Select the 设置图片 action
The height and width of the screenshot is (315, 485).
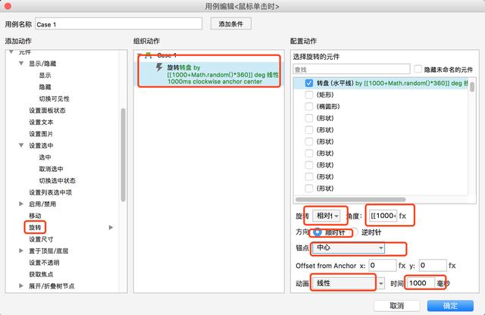point(41,134)
